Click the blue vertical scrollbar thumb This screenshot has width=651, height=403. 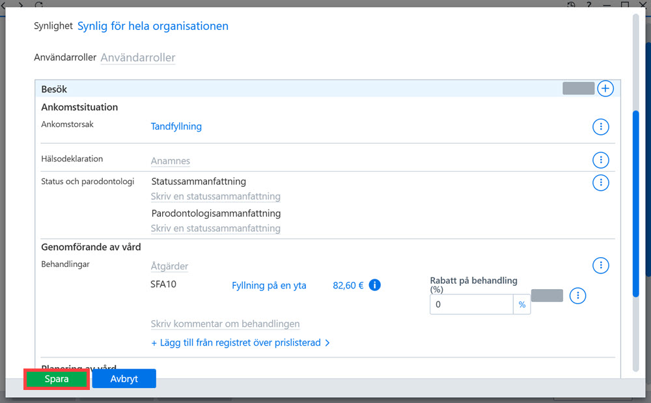[x=635, y=203]
